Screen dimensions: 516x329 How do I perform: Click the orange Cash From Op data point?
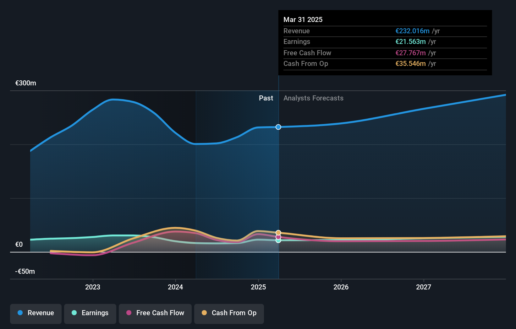coord(278,233)
